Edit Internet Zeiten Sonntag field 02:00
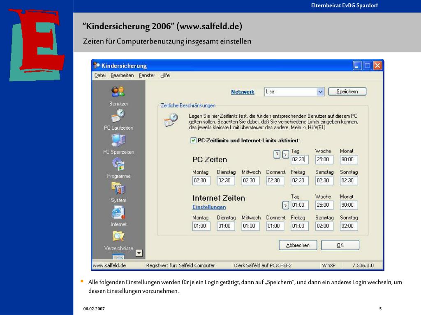 tap(349, 226)
